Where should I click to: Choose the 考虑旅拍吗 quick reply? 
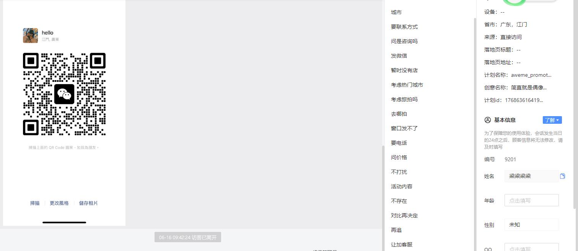pyautogui.click(x=404, y=99)
